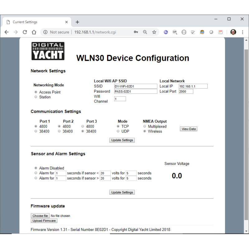The image size is (249, 249).
Task: Click the Upload Firmware button
Action: tap(44, 221)
